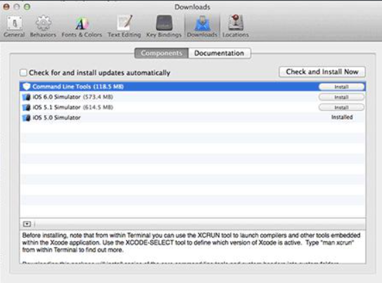Click the iOS 5.0 Simulator package icon
Screen dimensions: 382x283
click(26, 118)
